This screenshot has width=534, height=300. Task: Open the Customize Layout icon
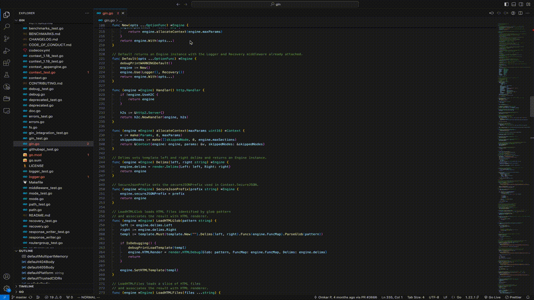point(528,4)
